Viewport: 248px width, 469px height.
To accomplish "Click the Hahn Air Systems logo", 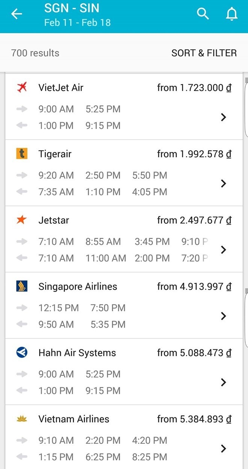I will click(22, 353).
